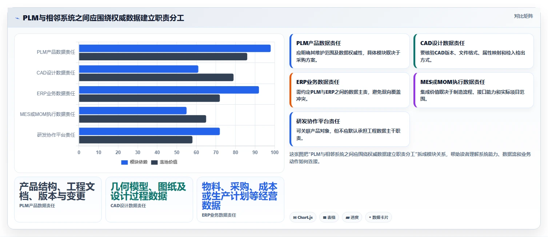Click the summary paragraph starting 这张图把
Image resolution: width=548 pixels, height=237 pixels.
point(410,158)
